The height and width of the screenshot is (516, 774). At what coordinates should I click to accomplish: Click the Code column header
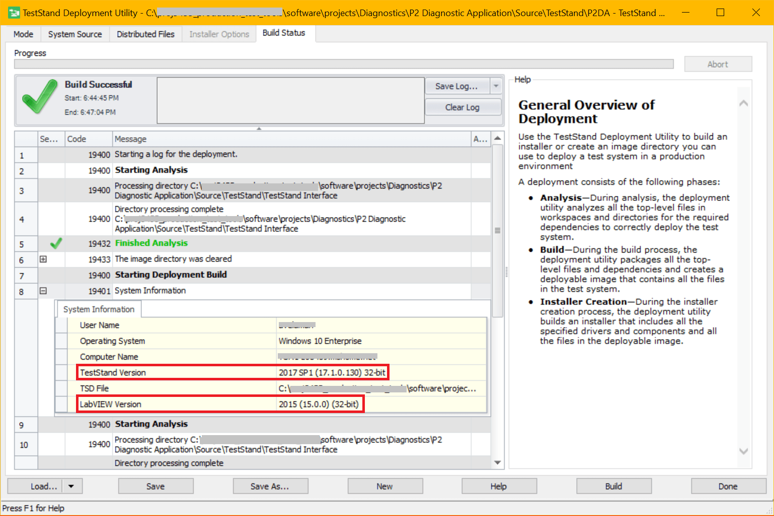[x=89, y=139]
